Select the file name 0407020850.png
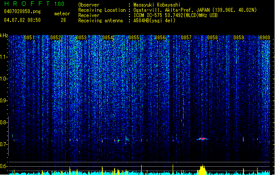 tap(22, 11)
